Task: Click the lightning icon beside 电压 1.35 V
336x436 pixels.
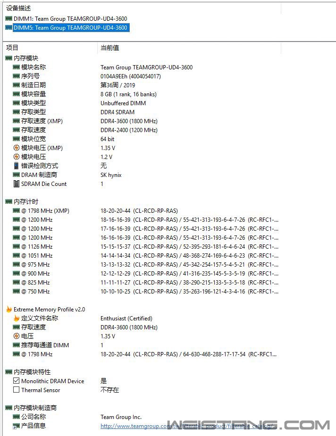Action: click(x=17, y=336)
